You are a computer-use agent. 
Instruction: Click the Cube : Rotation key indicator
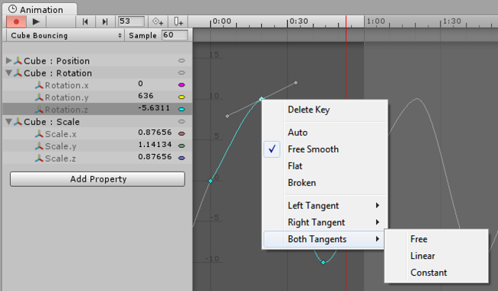(182, 73)
